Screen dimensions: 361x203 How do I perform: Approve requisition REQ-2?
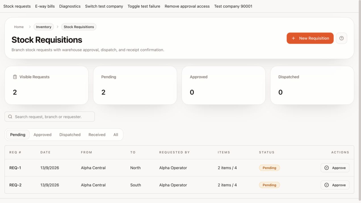click(x=335, y=185)
